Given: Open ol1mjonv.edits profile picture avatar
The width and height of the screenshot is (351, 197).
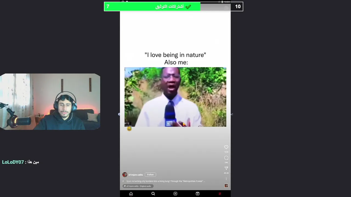Looking at the screenshot, I should tap(125, 175).
